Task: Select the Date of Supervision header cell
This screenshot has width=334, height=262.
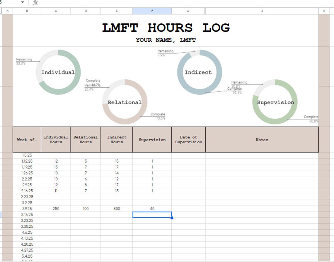Action: tap(188, 140)
